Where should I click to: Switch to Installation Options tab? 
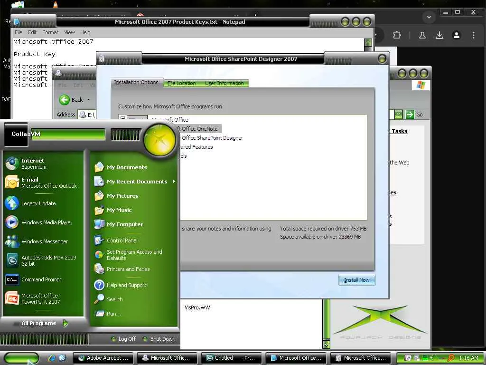136,83
